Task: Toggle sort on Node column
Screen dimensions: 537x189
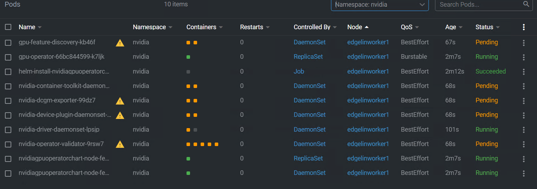Action: 358,27
